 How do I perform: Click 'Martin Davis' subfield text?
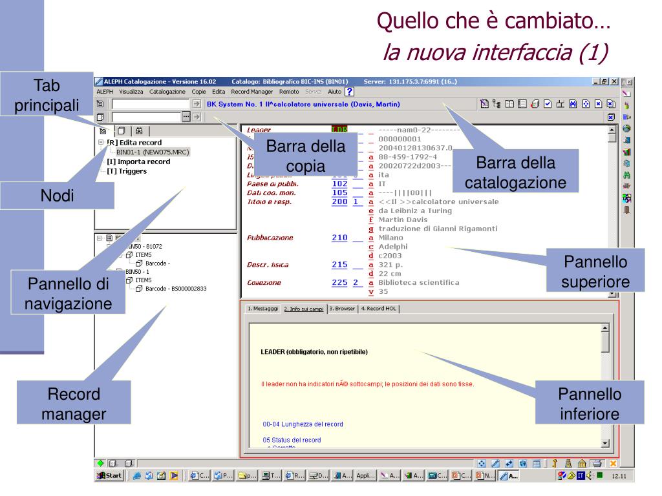click(403, 220)
